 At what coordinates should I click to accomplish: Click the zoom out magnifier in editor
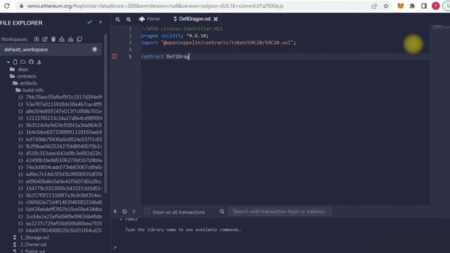[x=117, y=20]
